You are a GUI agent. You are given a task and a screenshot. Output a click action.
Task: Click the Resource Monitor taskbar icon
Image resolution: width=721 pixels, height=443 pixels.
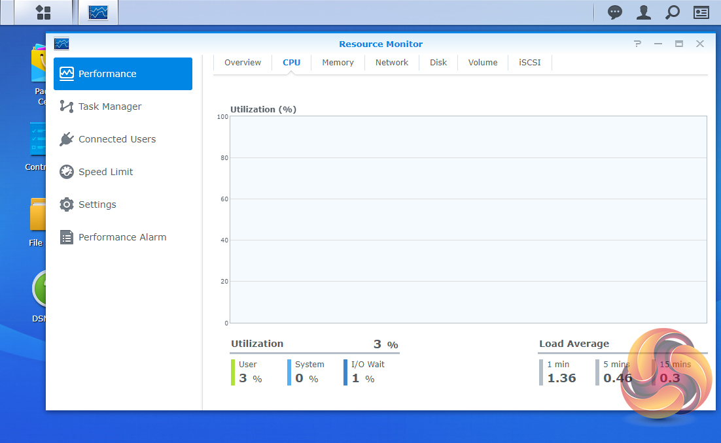point(98,12)
